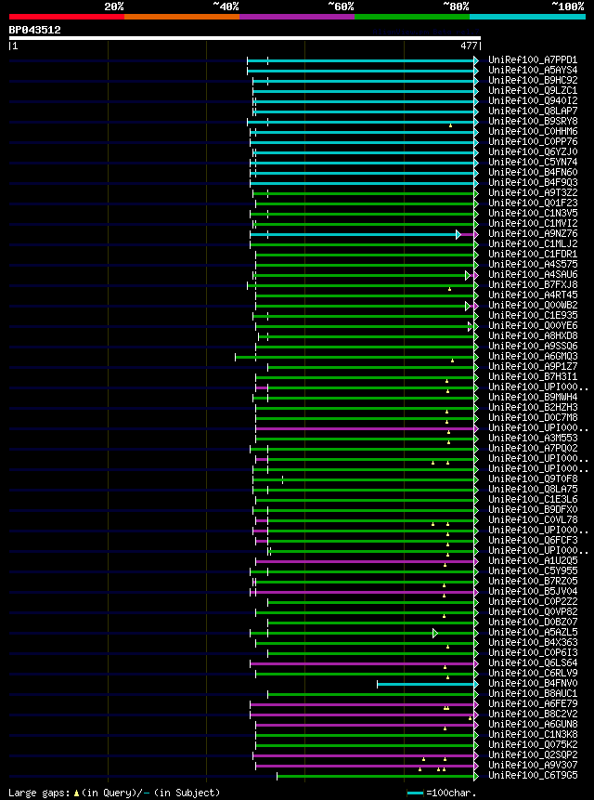Click the green ~80% identity legend segment
594x800 pixels.
(x=412, y=17)
